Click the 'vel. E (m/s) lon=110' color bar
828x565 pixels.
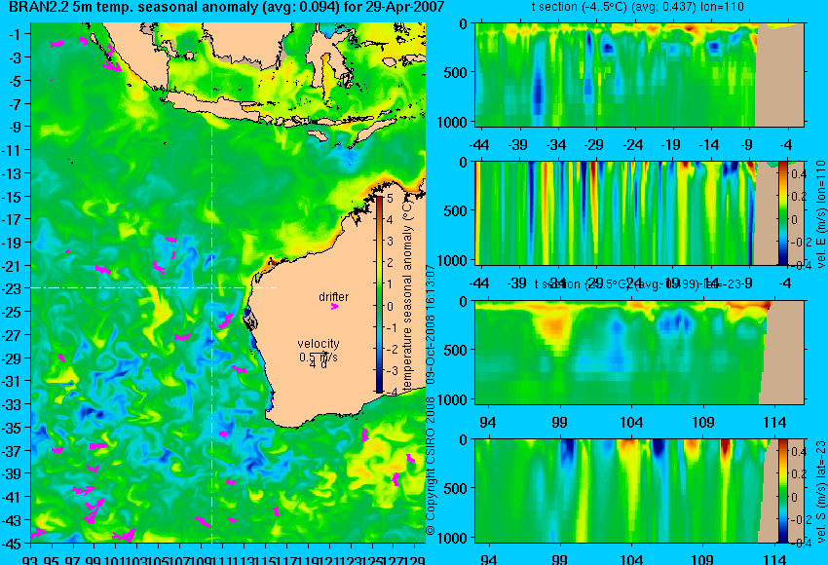tap(782, 212)
